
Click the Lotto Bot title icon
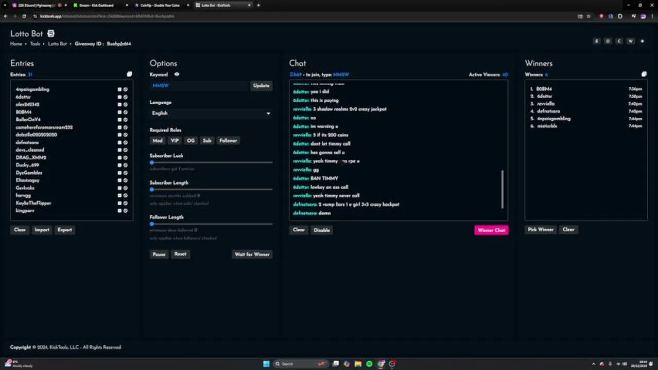pos(50,33)
